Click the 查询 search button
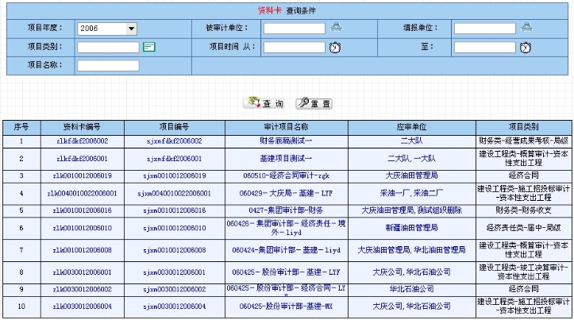 tap(265, 103)
